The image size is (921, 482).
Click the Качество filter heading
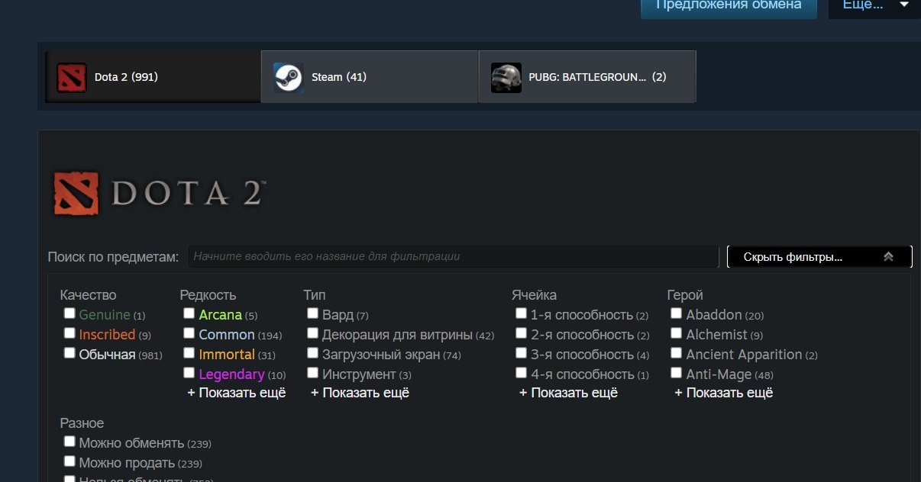(x=89, y=295)
